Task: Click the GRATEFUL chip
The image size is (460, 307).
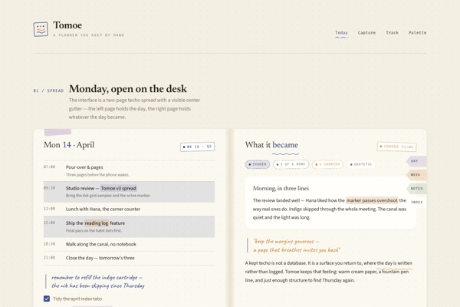Action: [x=361, y=164]
